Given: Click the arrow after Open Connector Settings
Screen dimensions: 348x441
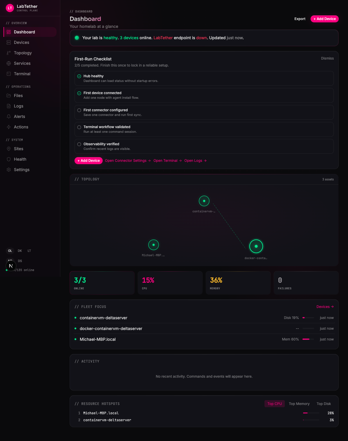Looking at the screenshot, I should click(149, 161).
